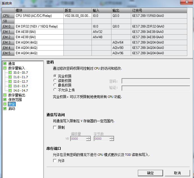Viewport: 194px width, 178px height.
Task: Collapse the 数字量输入 tree branch
Action: coord(4,68)
